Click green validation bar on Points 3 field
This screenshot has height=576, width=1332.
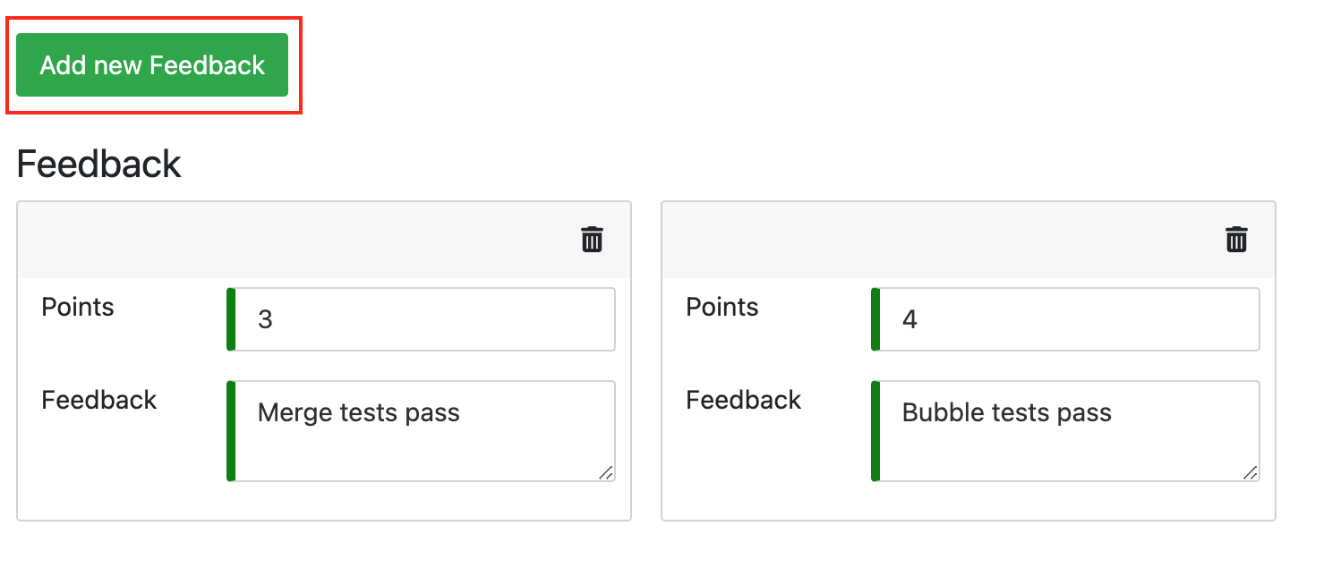tap(231, 319)
